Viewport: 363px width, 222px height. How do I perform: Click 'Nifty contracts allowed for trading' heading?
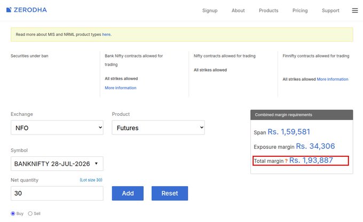pos(225,56)
